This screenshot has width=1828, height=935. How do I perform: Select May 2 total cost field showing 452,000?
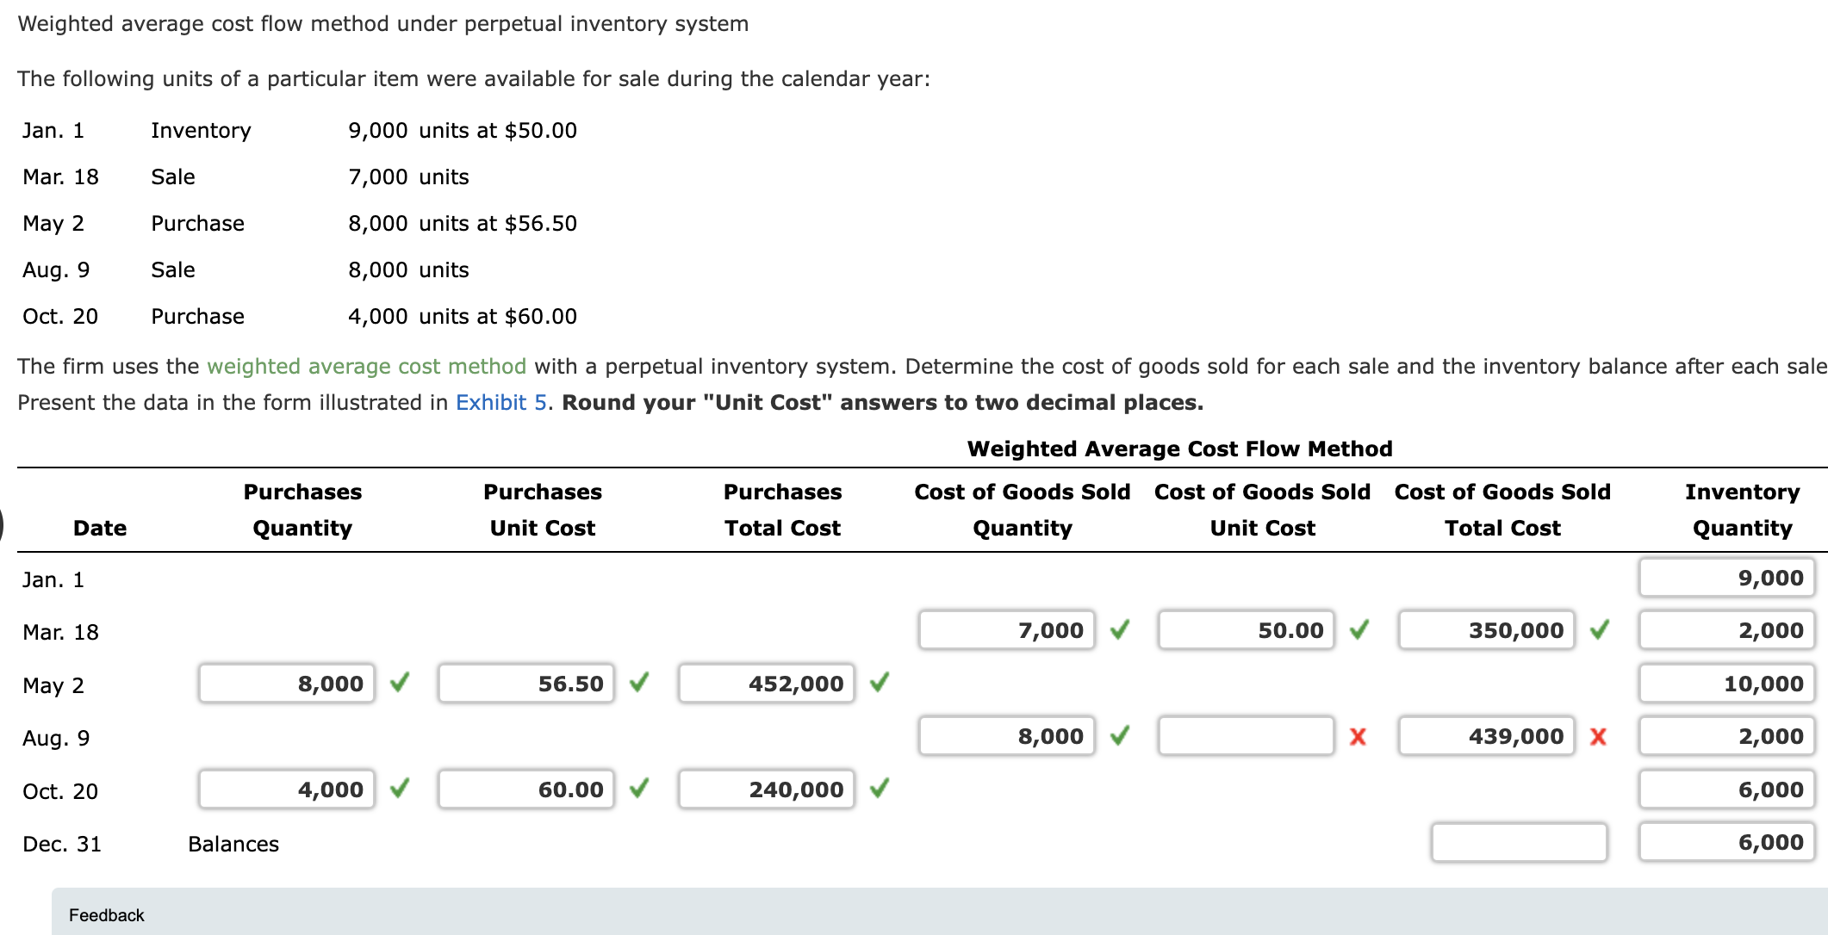[765, 684]
